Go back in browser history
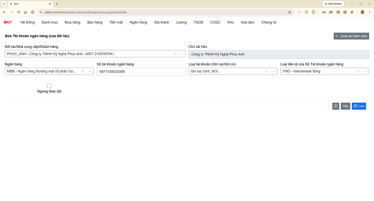 pos(4,12)
